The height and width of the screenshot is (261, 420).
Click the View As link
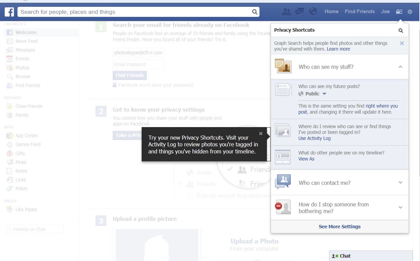(306, 159)
